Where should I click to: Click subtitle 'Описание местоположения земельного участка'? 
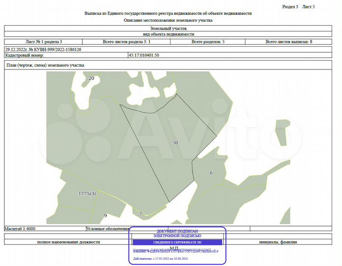pyautogui.click(x=168, y=20)
